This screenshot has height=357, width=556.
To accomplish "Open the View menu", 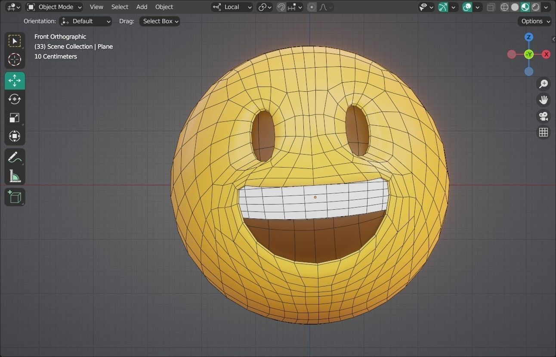I will [96, 7].
